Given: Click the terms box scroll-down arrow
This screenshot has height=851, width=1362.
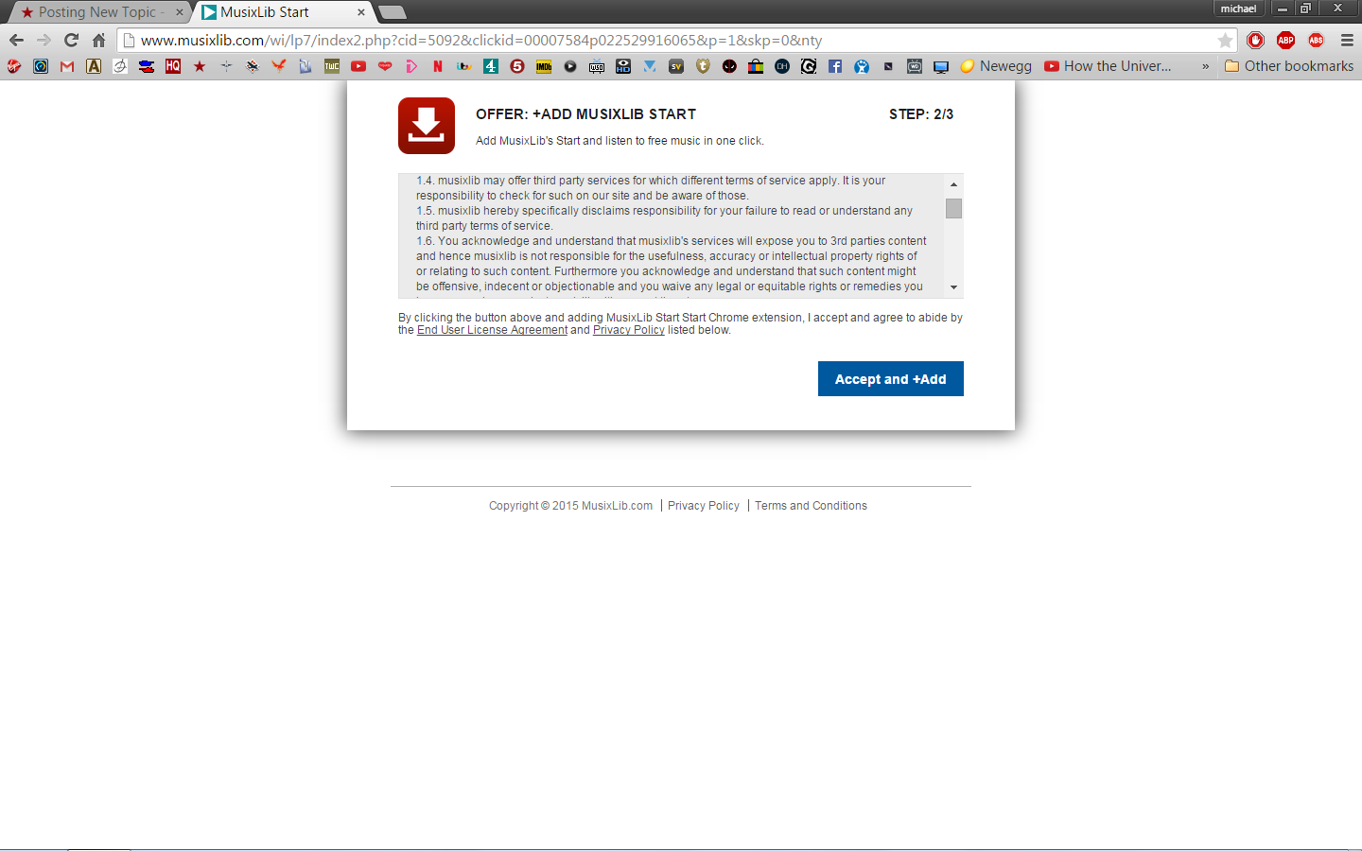Looking at the screenshot, I should point(953,287).
